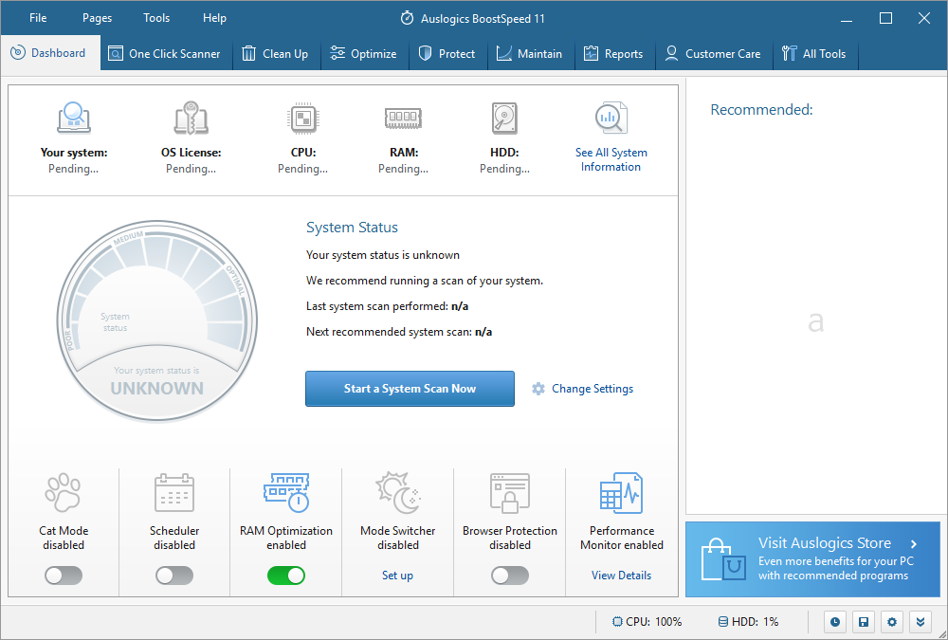Click View Details under Performance Monitor
The height and width of the screenshot is (640, 948).
tap(622, 576)
